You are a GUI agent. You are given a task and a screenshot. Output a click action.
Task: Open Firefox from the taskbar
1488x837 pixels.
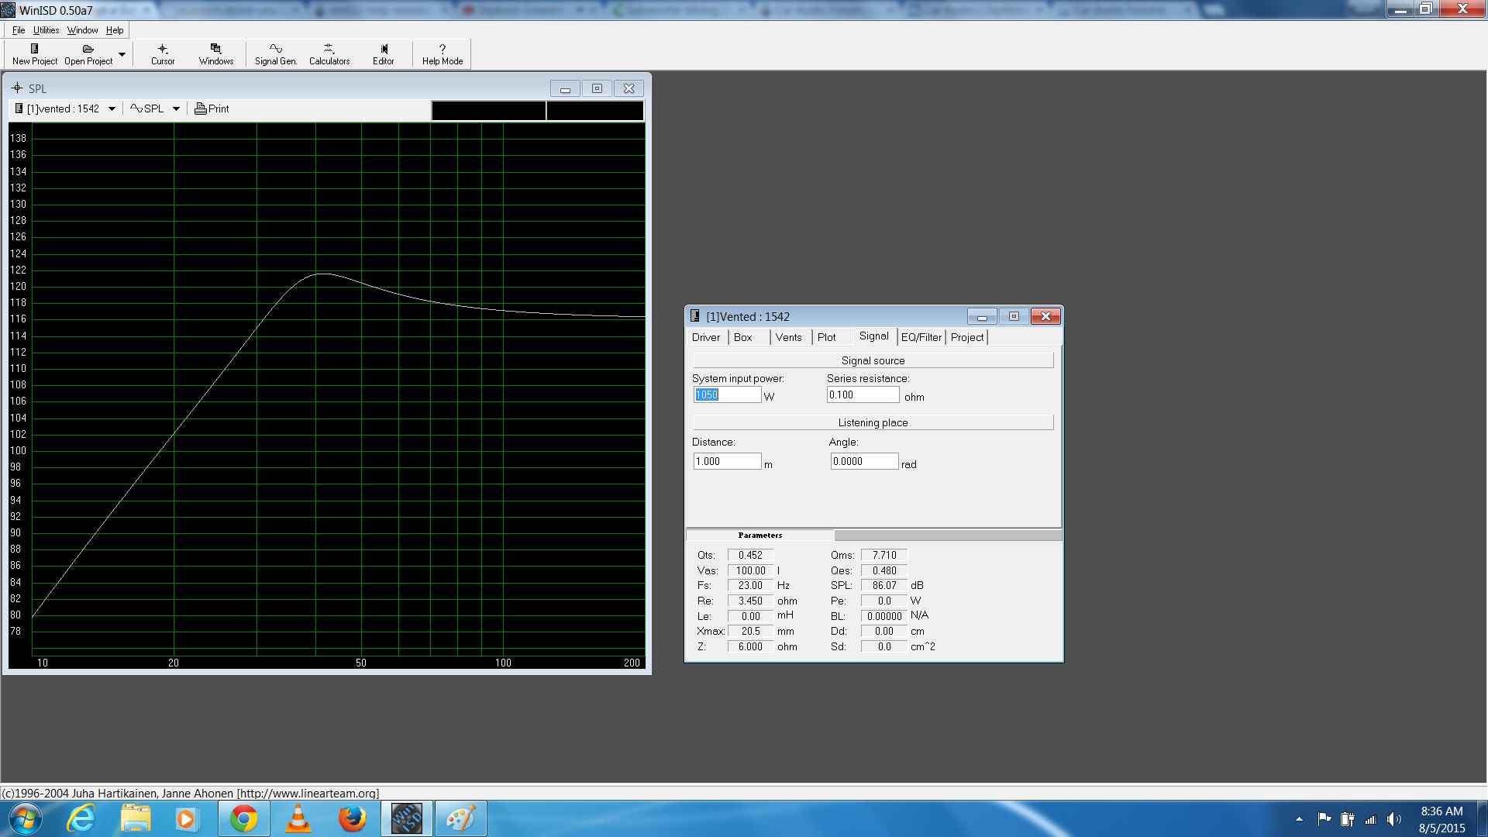click(x=352, y=818)
